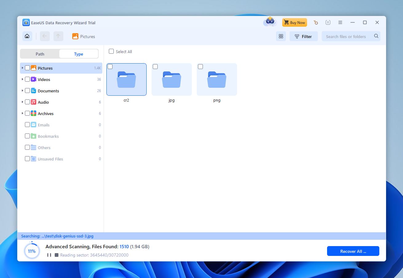Click the search magnifier icon

click(x=376, y=36)
